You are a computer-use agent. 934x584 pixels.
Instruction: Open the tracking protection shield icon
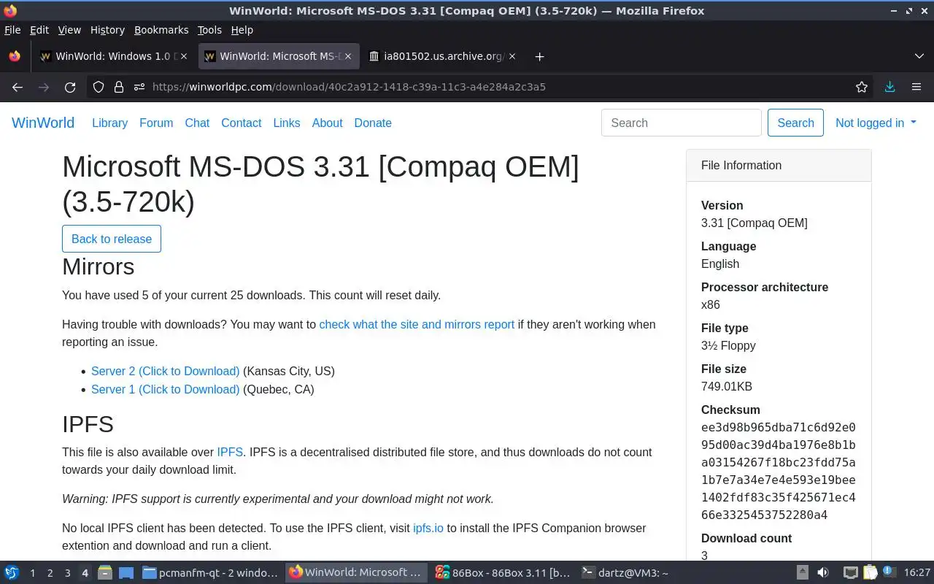(99, 87)
